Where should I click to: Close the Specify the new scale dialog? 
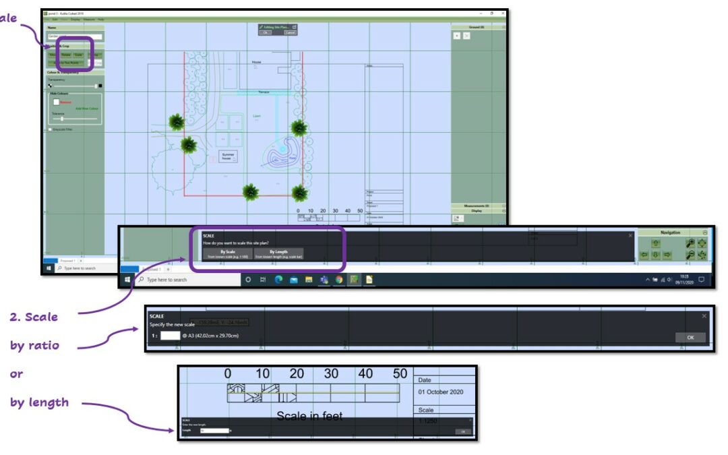point(704,315)
